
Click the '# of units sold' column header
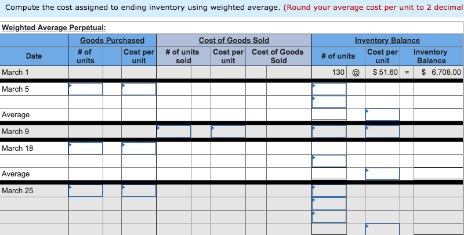(x=182, y=56)
